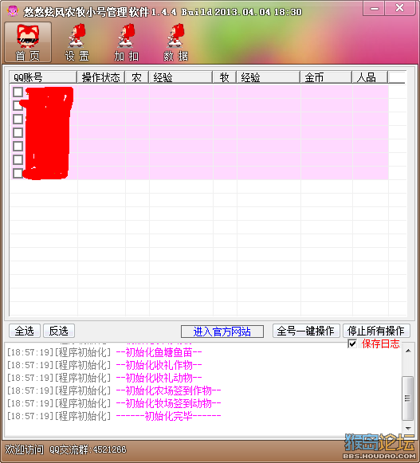Viewport: 420px width, 463px height.
Task: Click the 反选 invert selection button
Action: pos(59,331)
